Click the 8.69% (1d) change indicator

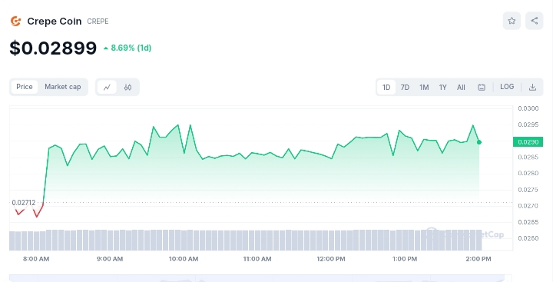[x=127, y=48]
